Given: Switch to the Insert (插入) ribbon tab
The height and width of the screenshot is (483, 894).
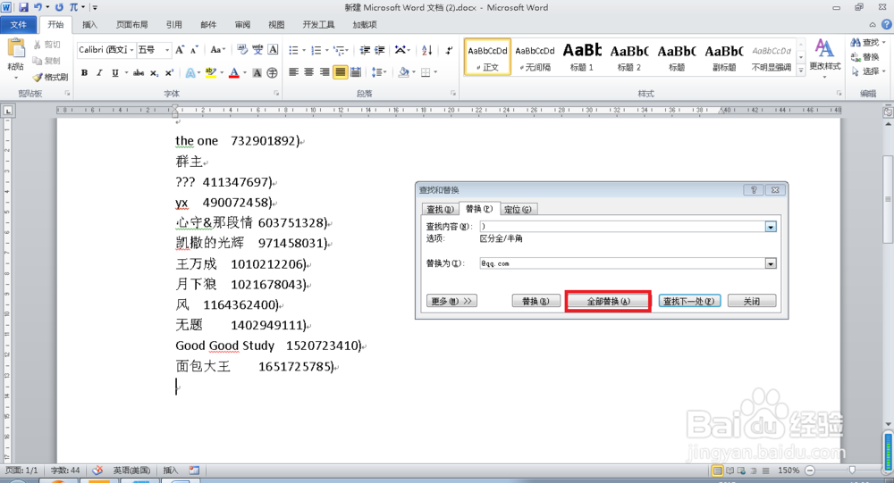Looking at the screenshot, I should (89, 24).
